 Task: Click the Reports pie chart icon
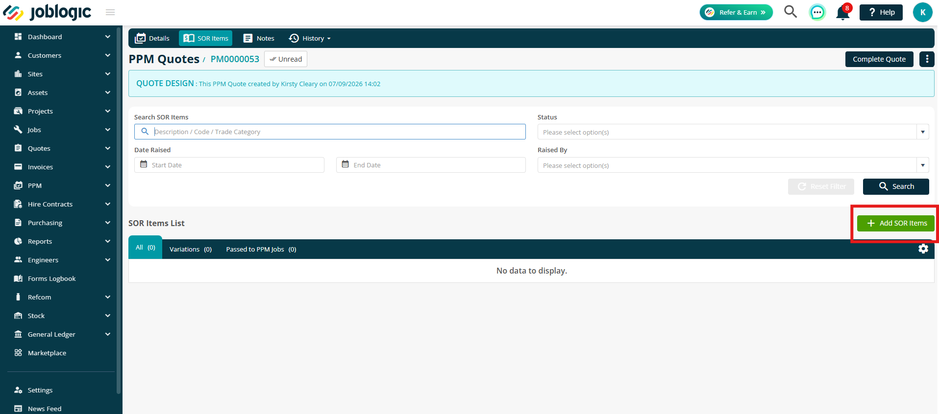(18, 241)
